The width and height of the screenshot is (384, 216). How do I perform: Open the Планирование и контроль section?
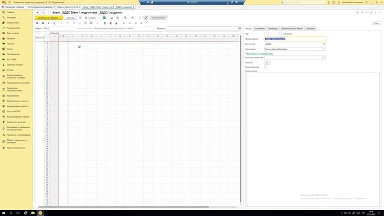click(x=18, y=83)
